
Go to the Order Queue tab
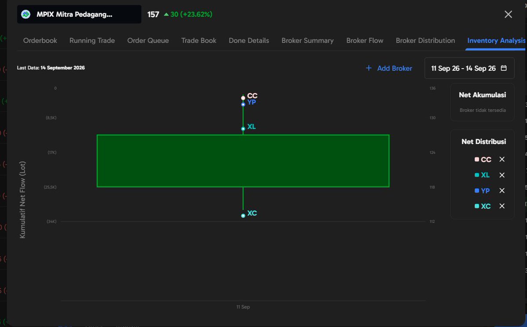click(148, 40)
